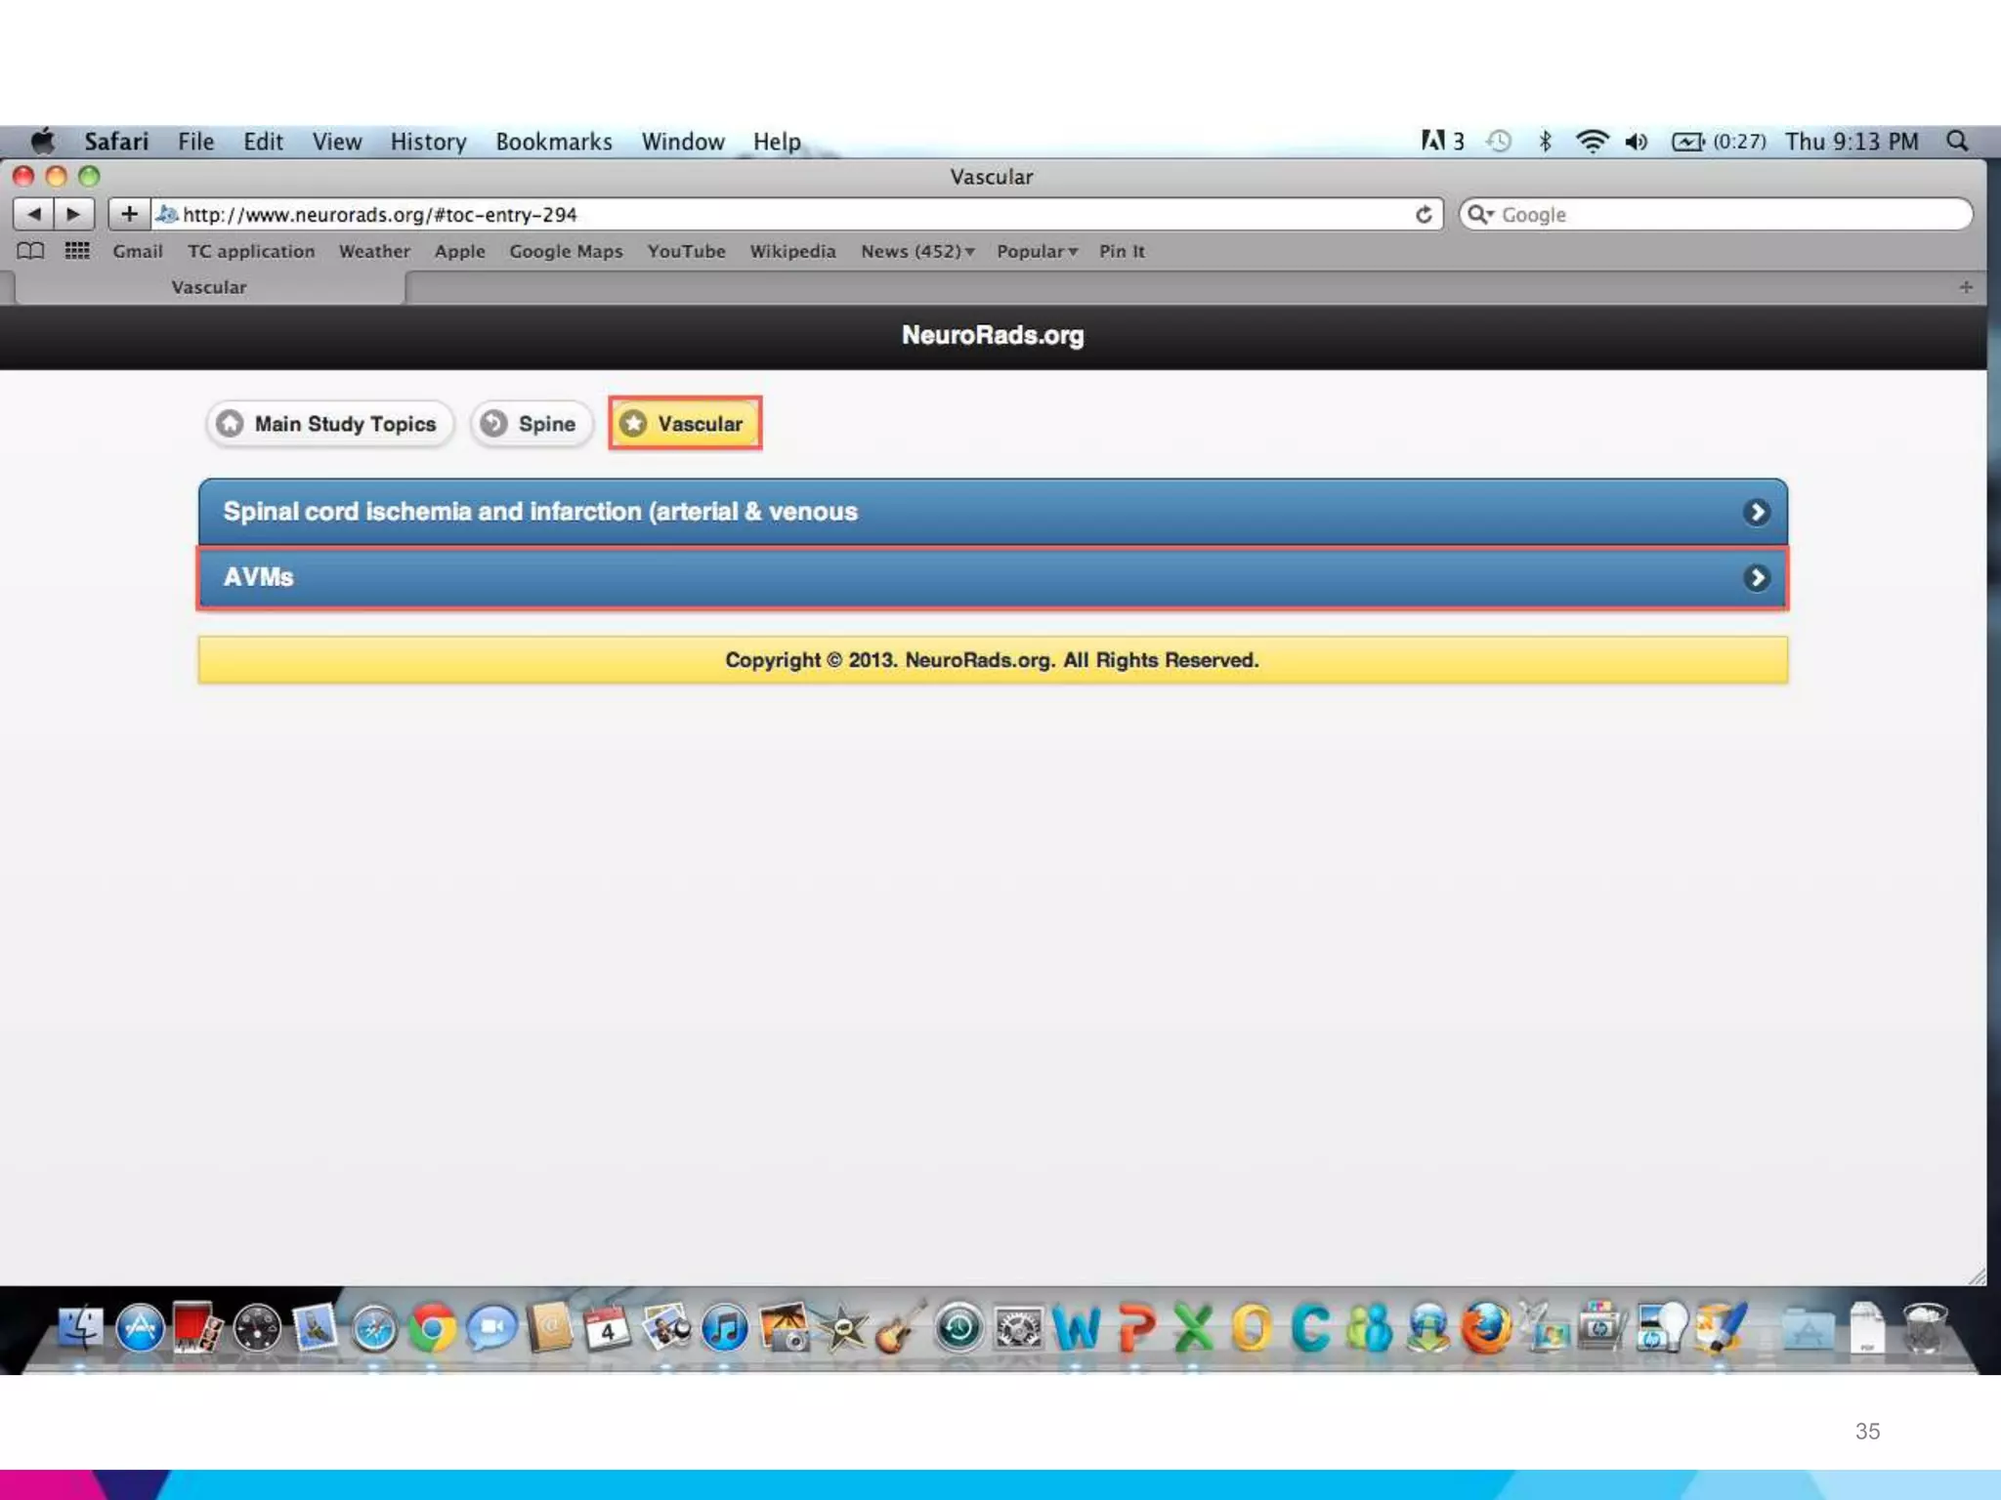This screenshot has height=1500, width=2001.
Task: Open iTunes from the dock
Action: tap(725, 1329)
